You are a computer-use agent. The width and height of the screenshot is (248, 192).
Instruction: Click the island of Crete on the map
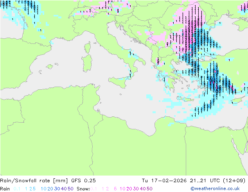click(x=185, y=99)
